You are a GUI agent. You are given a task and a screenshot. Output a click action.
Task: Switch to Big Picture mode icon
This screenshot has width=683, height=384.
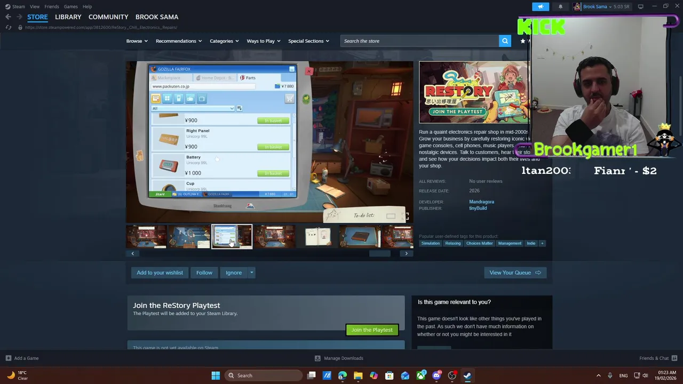640,6
